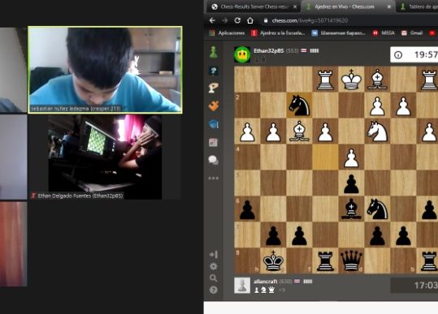
Task: Navigate back in the browser
Action: click(x=212, y=20)
